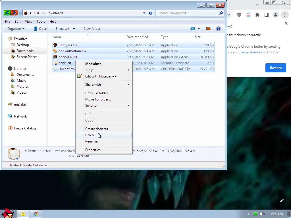This screenshot has width=291, height=218.
Task: Open the File menu
Action: coord(8,22)
